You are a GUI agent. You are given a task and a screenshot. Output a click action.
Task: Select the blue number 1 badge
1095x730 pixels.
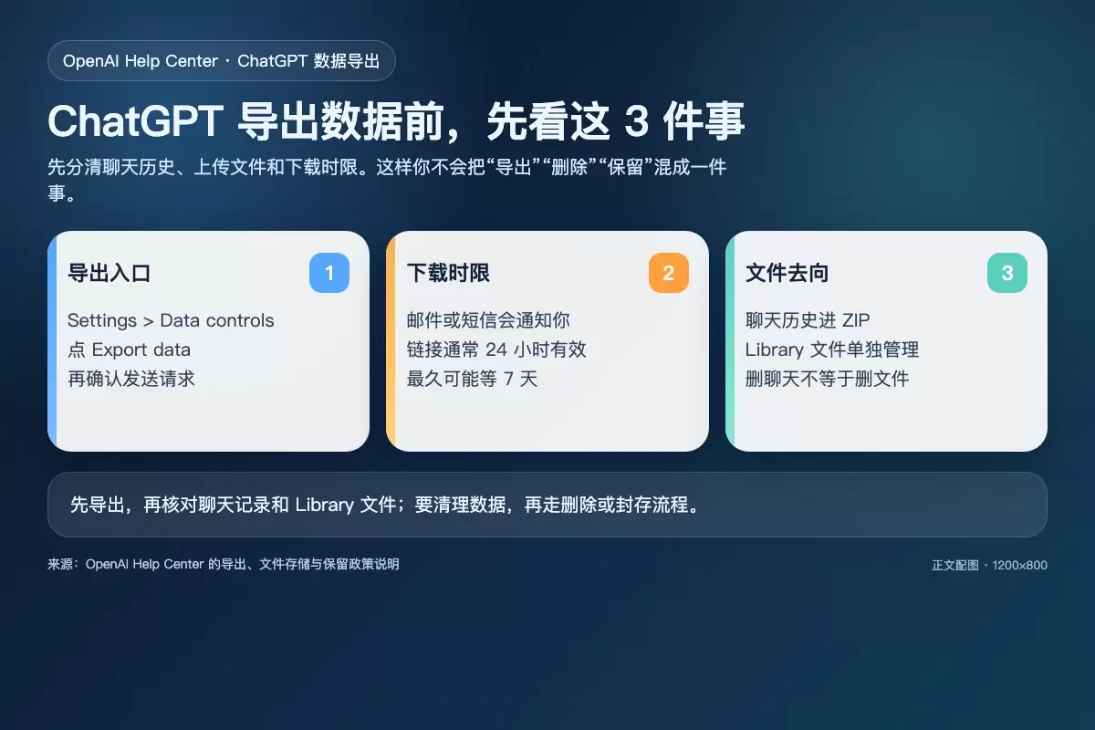tap(329, 273)
